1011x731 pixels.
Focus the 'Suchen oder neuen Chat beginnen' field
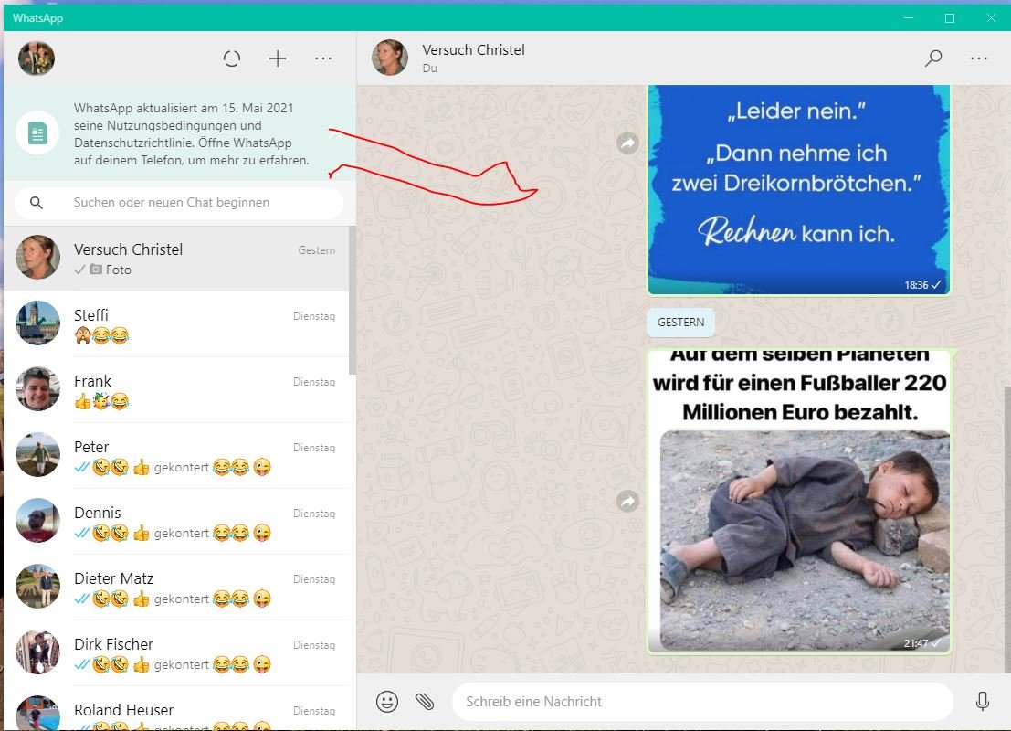pyautogui.click(x=179, y=203)
